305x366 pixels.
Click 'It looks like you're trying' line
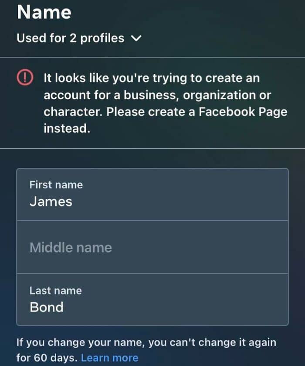pyautogui.click(x=115, y=78)
